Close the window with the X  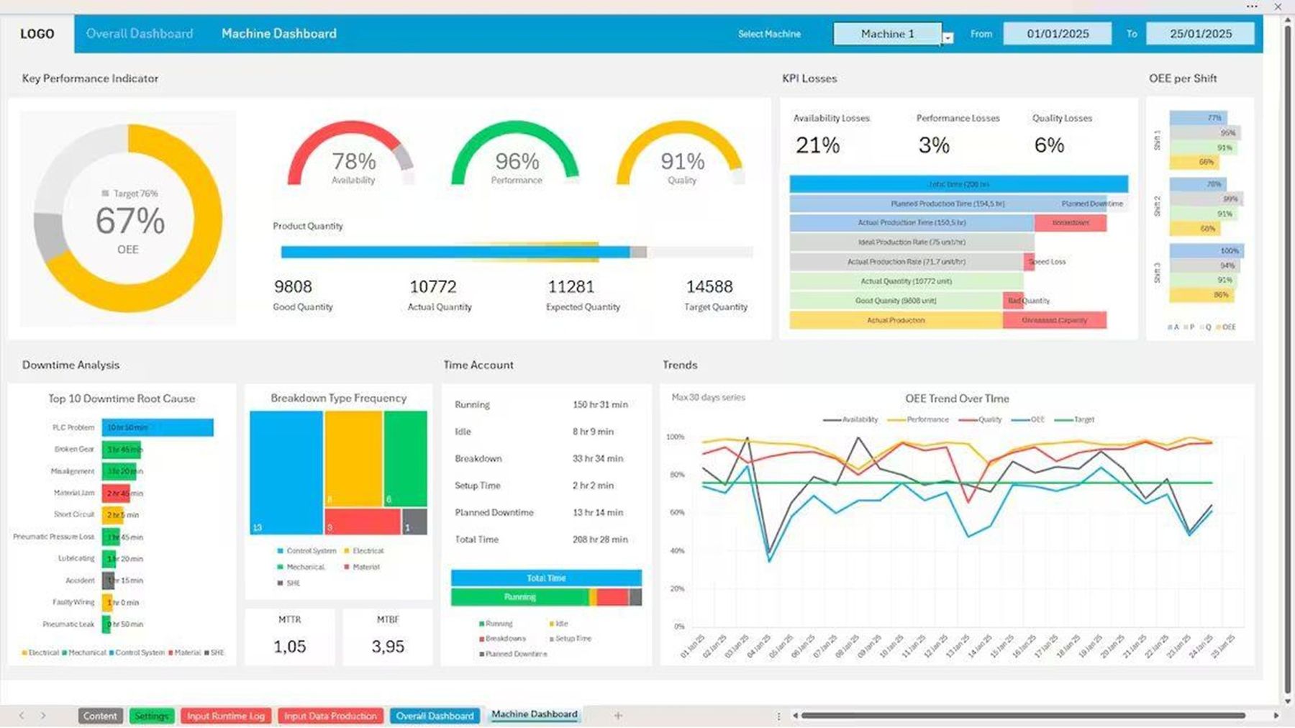point(1278,6)
